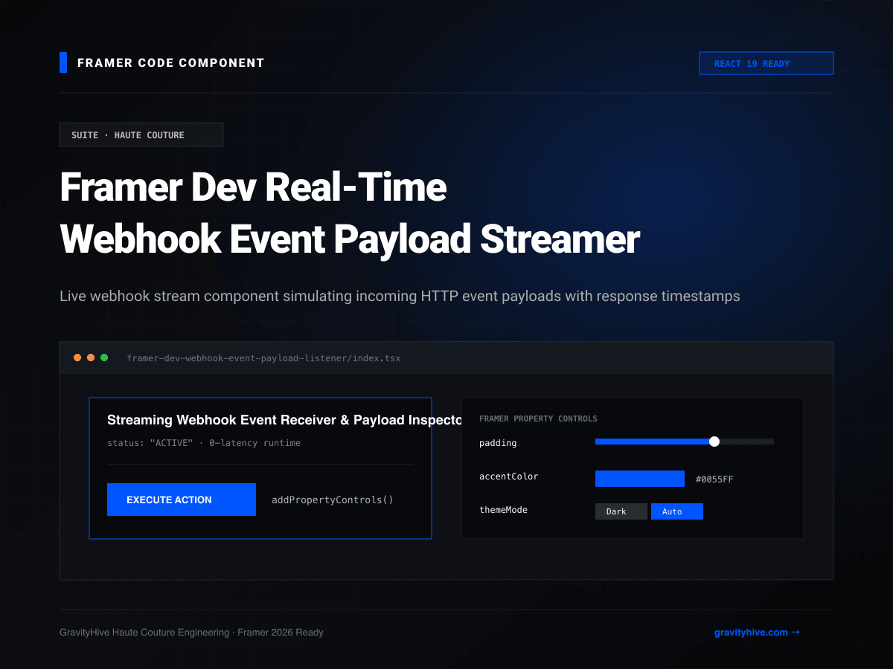Click the blue bar beside FRAMER CODE COMPONENT
Image resolution: width=893 pixels, height=669 pixels.
(63, 62)
